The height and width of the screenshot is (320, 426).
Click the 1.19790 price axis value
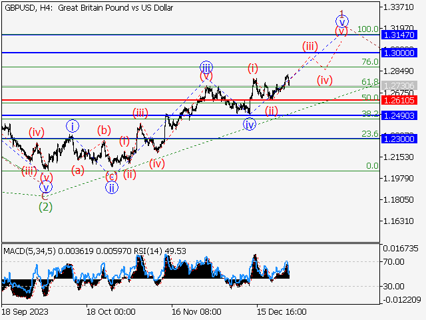click(398, 178)
